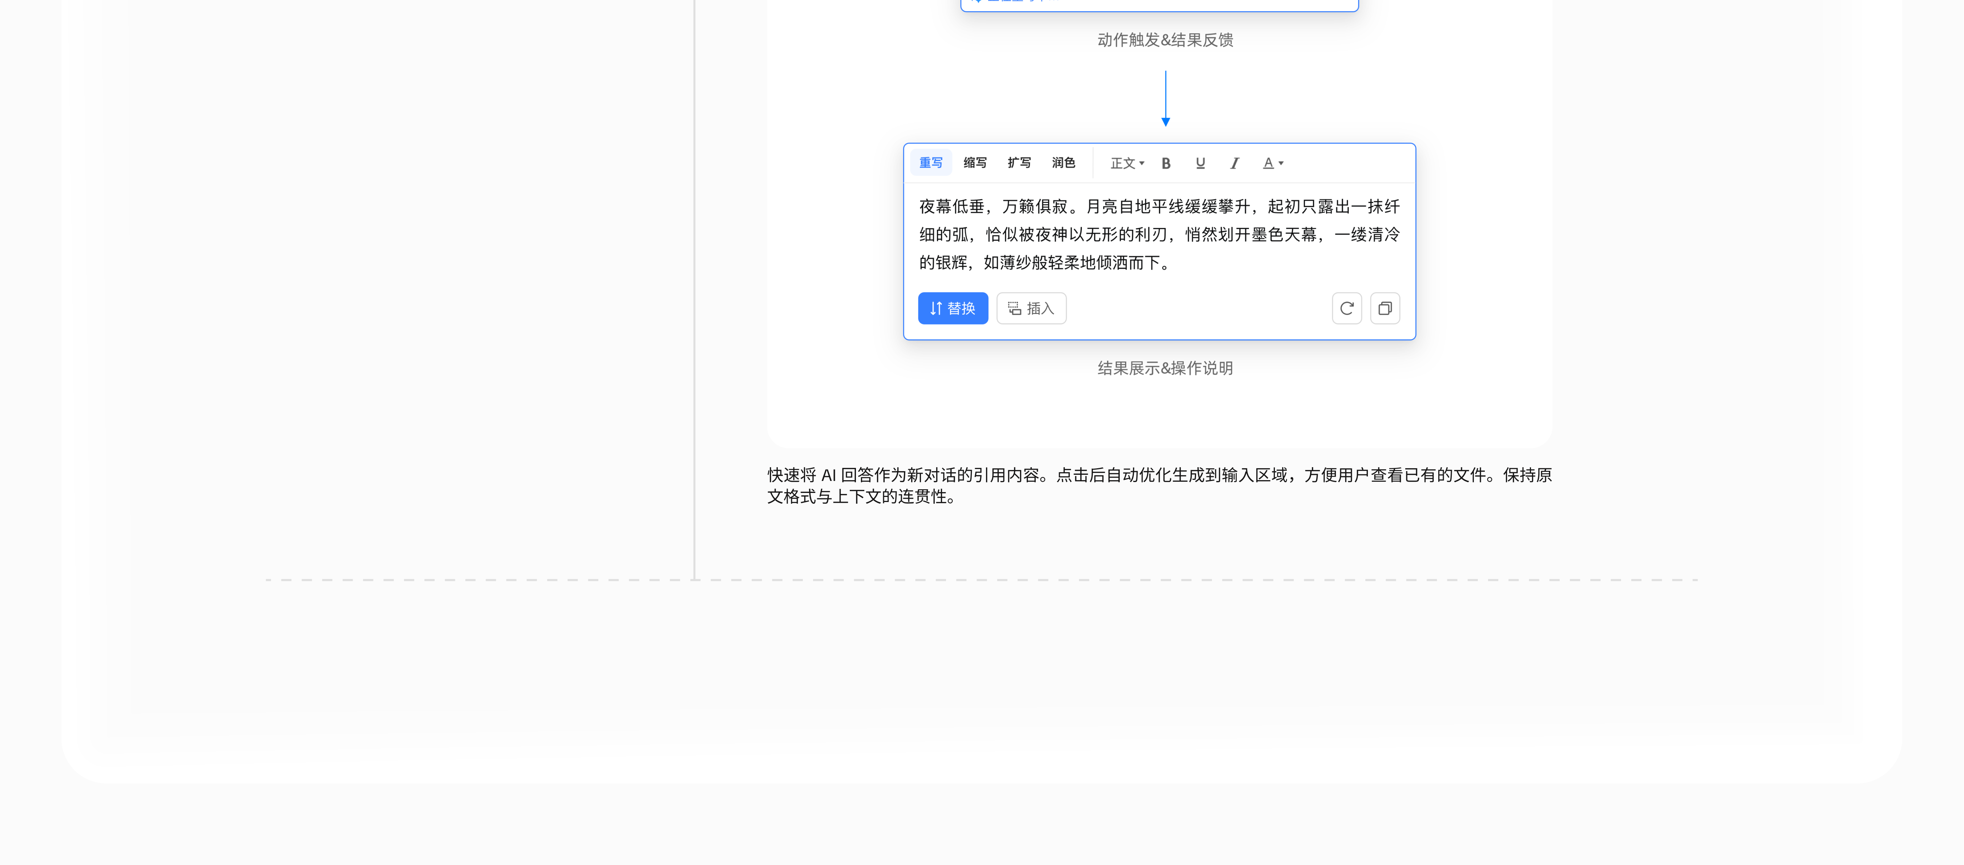The image size is (1964, 865).
Task: Click the caption 动作触发&结果反馈
Action: (x=1165, y=40)
